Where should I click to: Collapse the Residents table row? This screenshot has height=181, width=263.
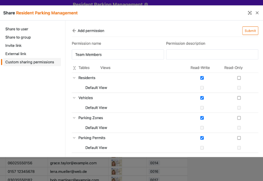[74, 78]
